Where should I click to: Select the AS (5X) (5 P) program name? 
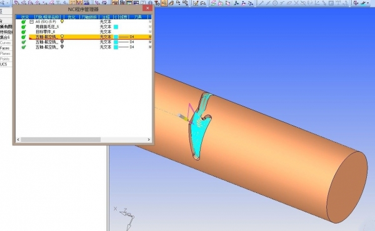point(46,22)
